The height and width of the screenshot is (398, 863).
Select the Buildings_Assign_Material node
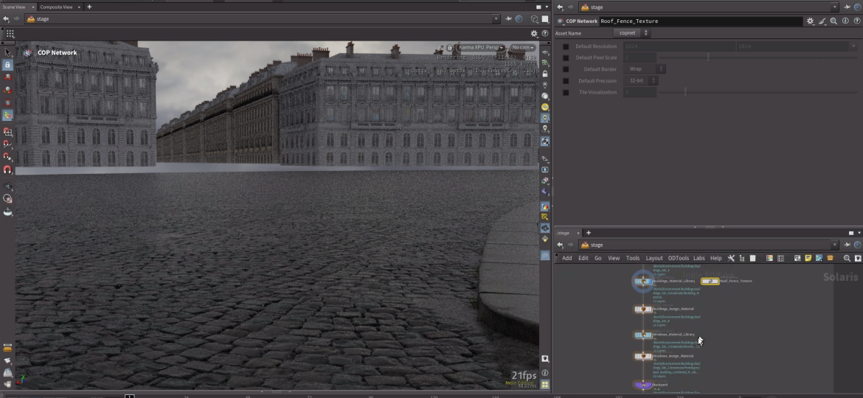pos(643,309)
